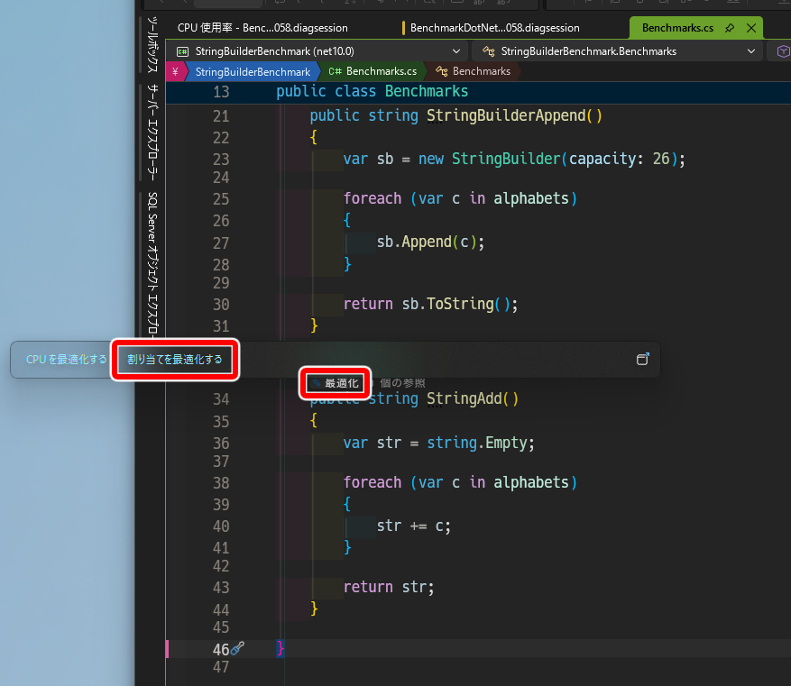Click the 個の参照 references CodeLens link
This screenshot has height=686, width=791.
tap(402, 383)
